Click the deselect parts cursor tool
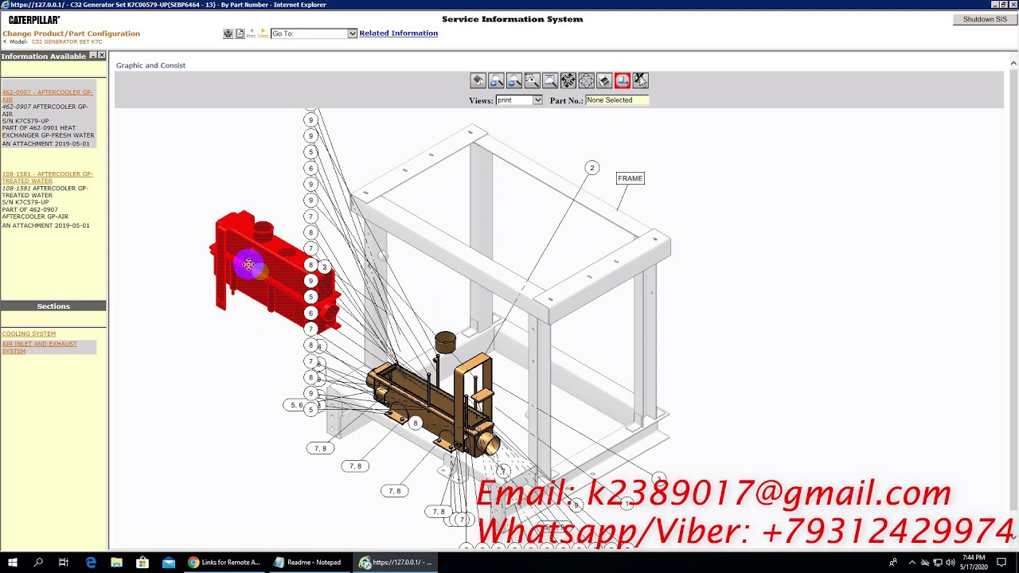1019x573 pixels. click(x=641, y=80)
